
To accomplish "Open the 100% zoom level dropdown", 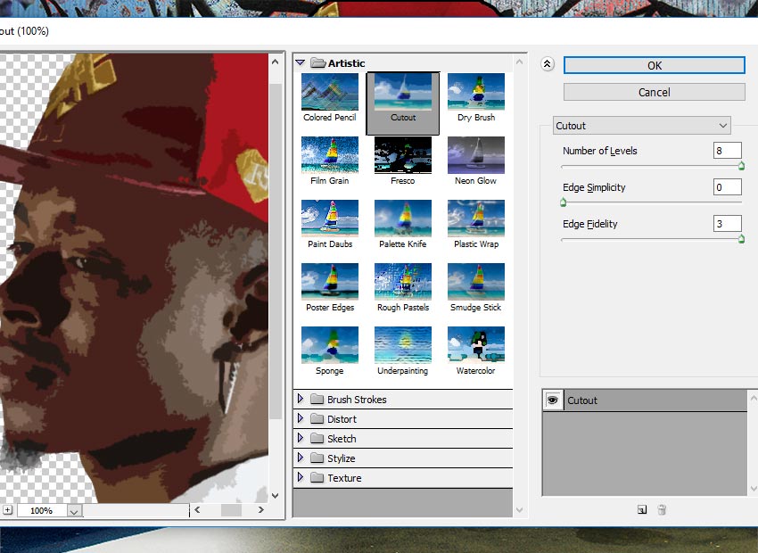I will 73,511.
